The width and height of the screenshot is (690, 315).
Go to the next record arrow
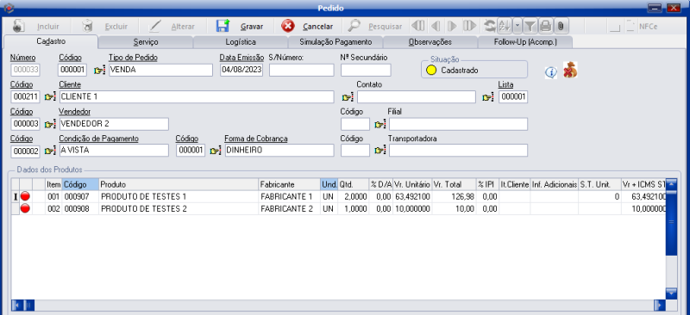(452, 27)
